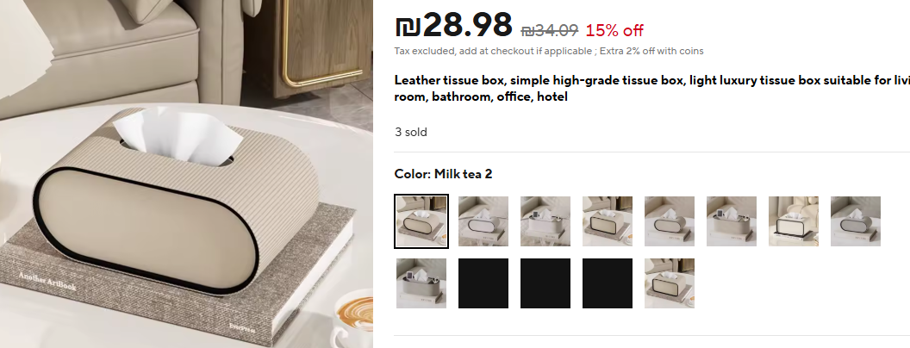
Task: Click the Extra 2% off with coins text
Action: point(651,51)
